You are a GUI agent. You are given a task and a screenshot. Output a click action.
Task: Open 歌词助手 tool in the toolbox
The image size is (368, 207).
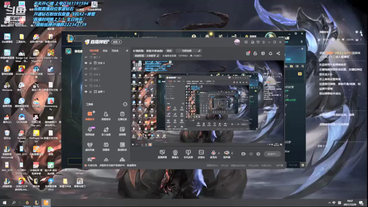tap(122, 146)
